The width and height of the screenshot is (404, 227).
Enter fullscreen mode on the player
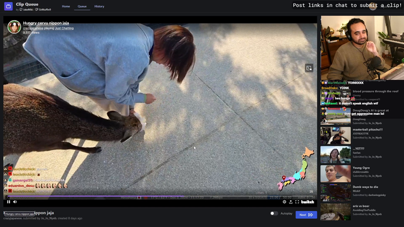(297, 202)
